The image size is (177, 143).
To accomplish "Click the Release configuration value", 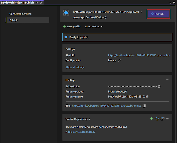I will pyautogui.click(x=112, y=61).
